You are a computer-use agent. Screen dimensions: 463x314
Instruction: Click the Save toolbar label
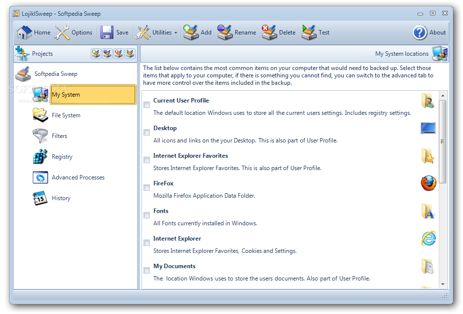(122, 33)
